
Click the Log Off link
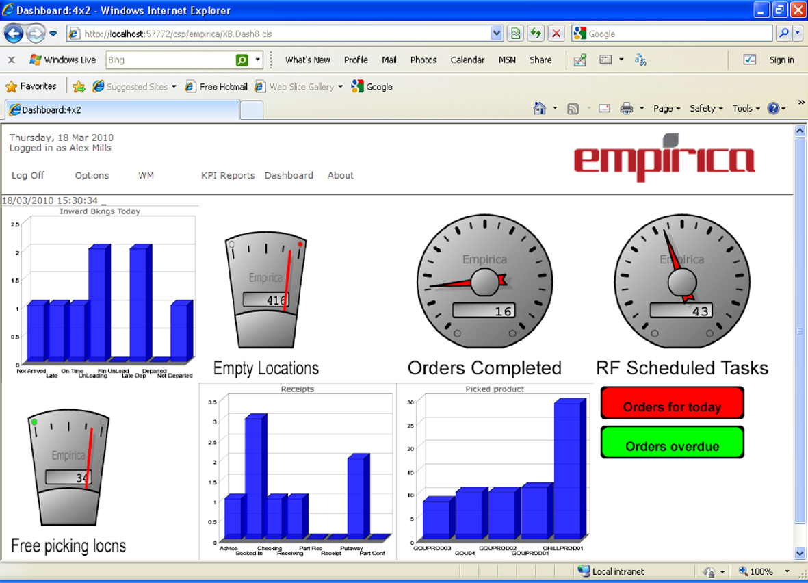28,175
